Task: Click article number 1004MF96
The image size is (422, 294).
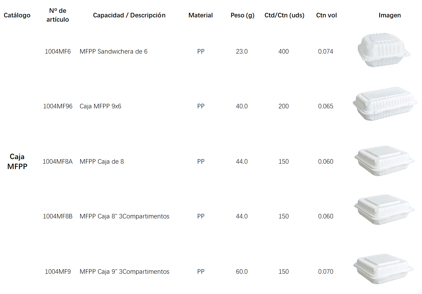Action: (x=58, y=106)
